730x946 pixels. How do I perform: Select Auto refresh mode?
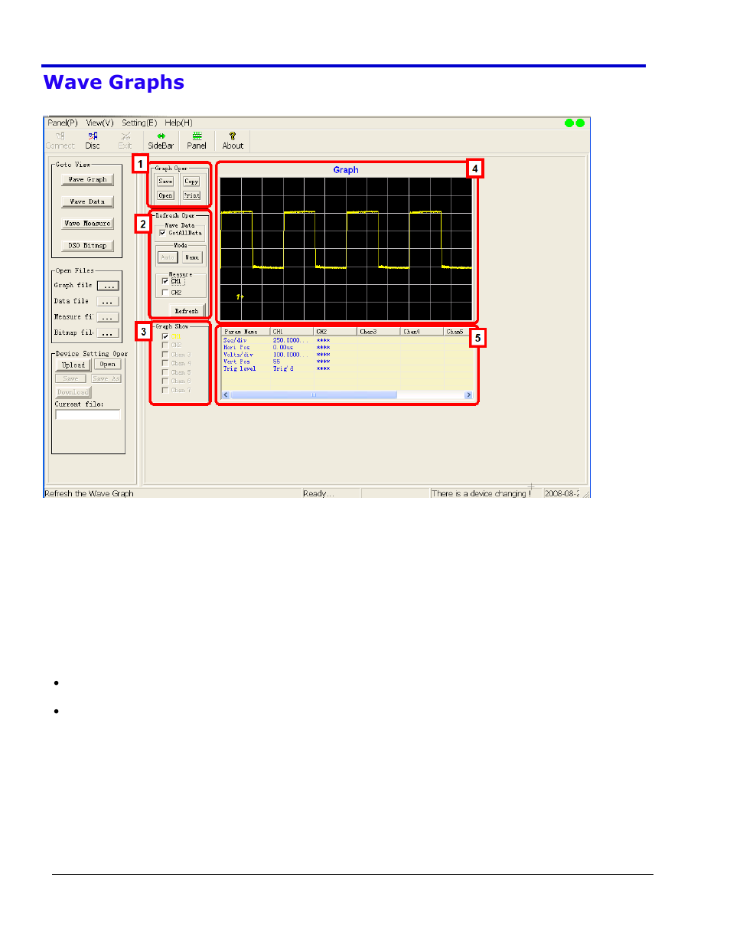(168, 257)
